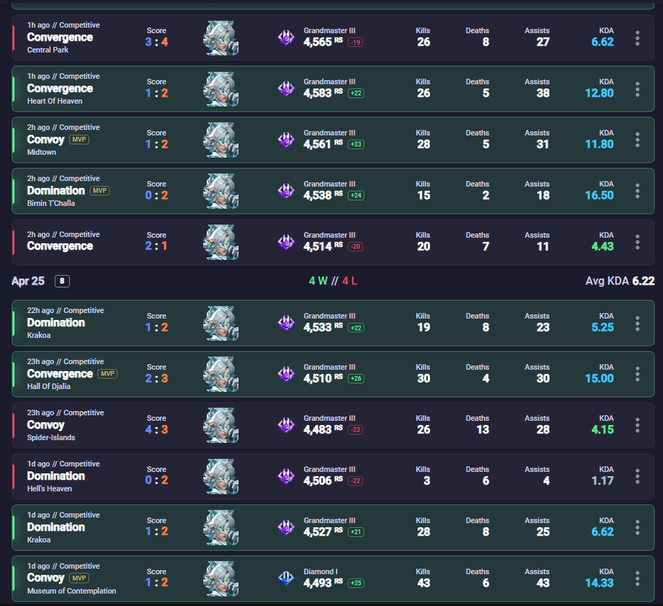Click Diamond I rank icon in Museum row
This screenshot has height=606, width=663.
tap(286, 578)
